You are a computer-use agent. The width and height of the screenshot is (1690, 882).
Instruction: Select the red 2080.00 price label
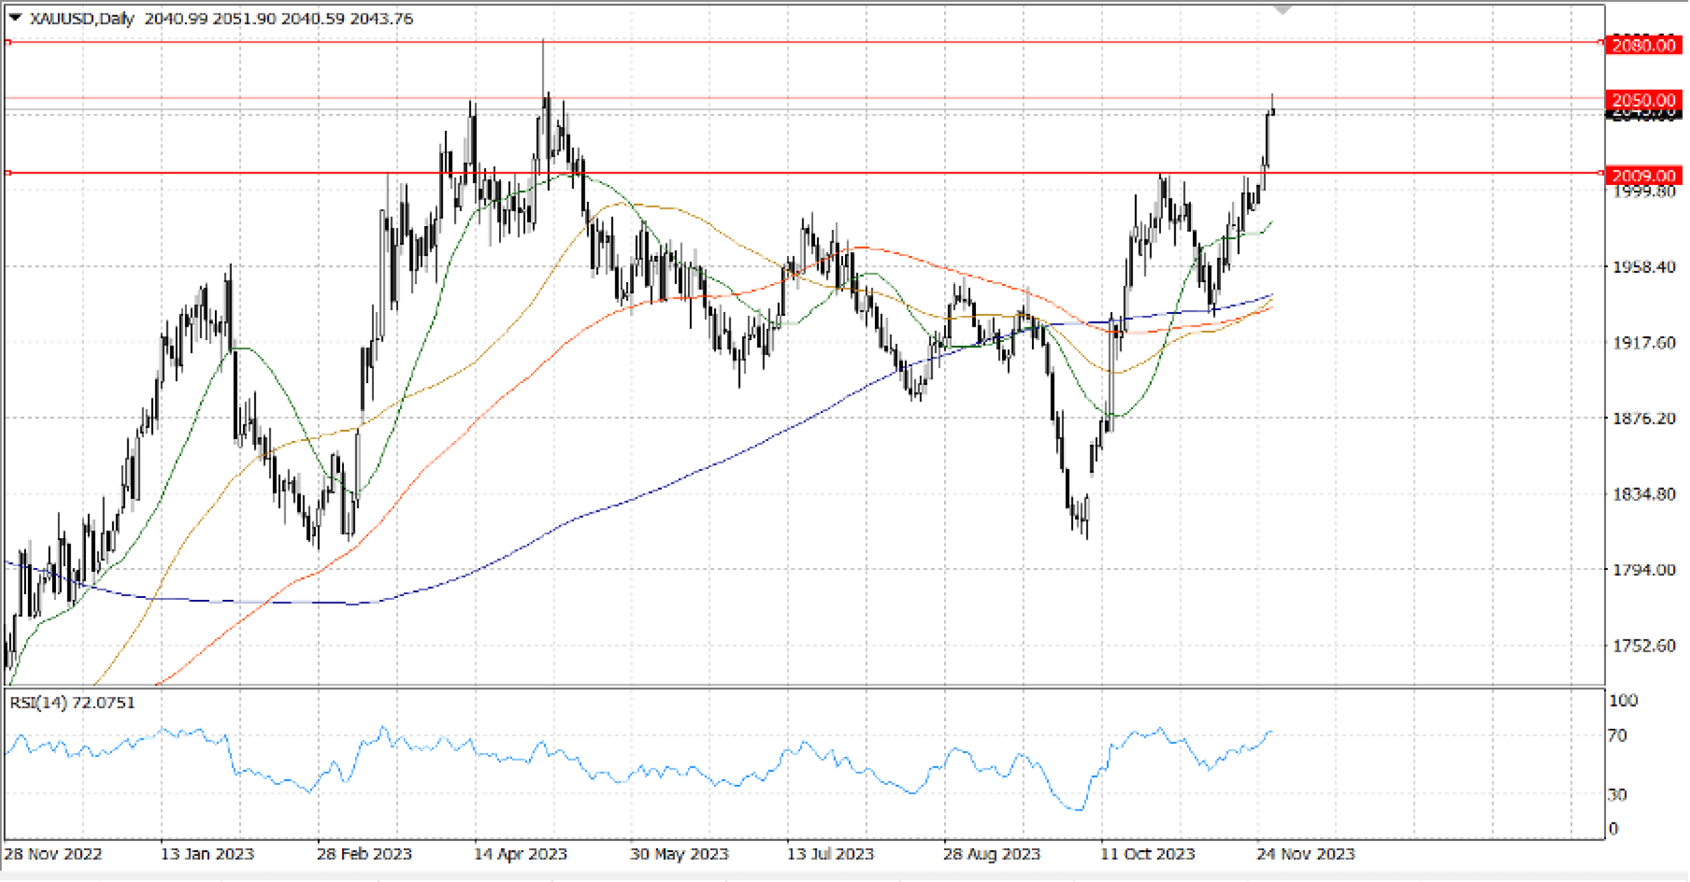tap(1644, 45)
